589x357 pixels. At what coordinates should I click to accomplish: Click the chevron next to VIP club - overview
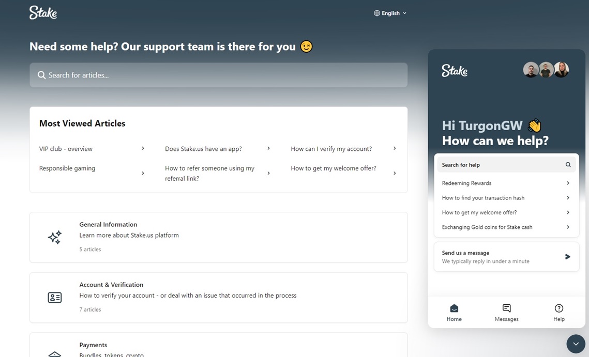pos(143,148)
